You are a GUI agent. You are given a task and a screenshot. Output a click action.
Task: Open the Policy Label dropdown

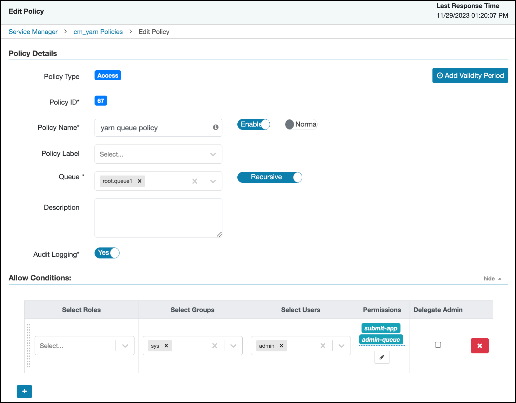[x=213, y=154]
